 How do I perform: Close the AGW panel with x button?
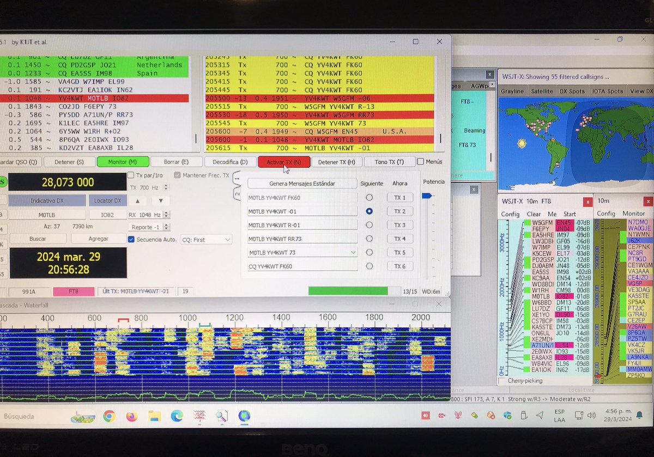click(489, 75)
